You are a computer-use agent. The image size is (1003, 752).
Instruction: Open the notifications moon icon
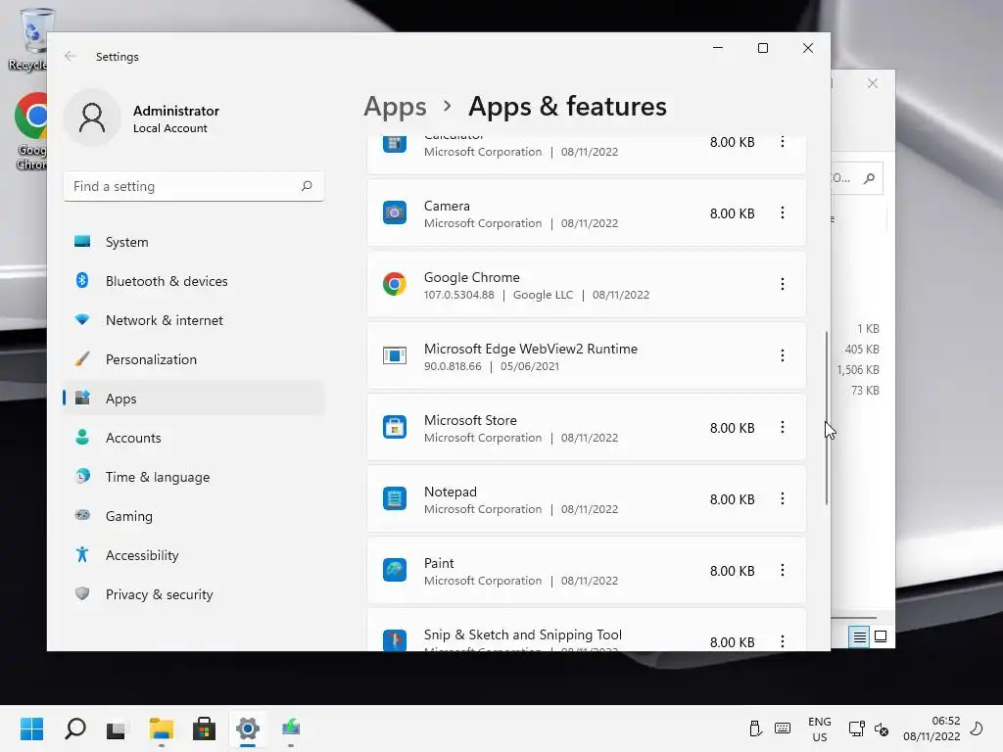coord(977,728)
